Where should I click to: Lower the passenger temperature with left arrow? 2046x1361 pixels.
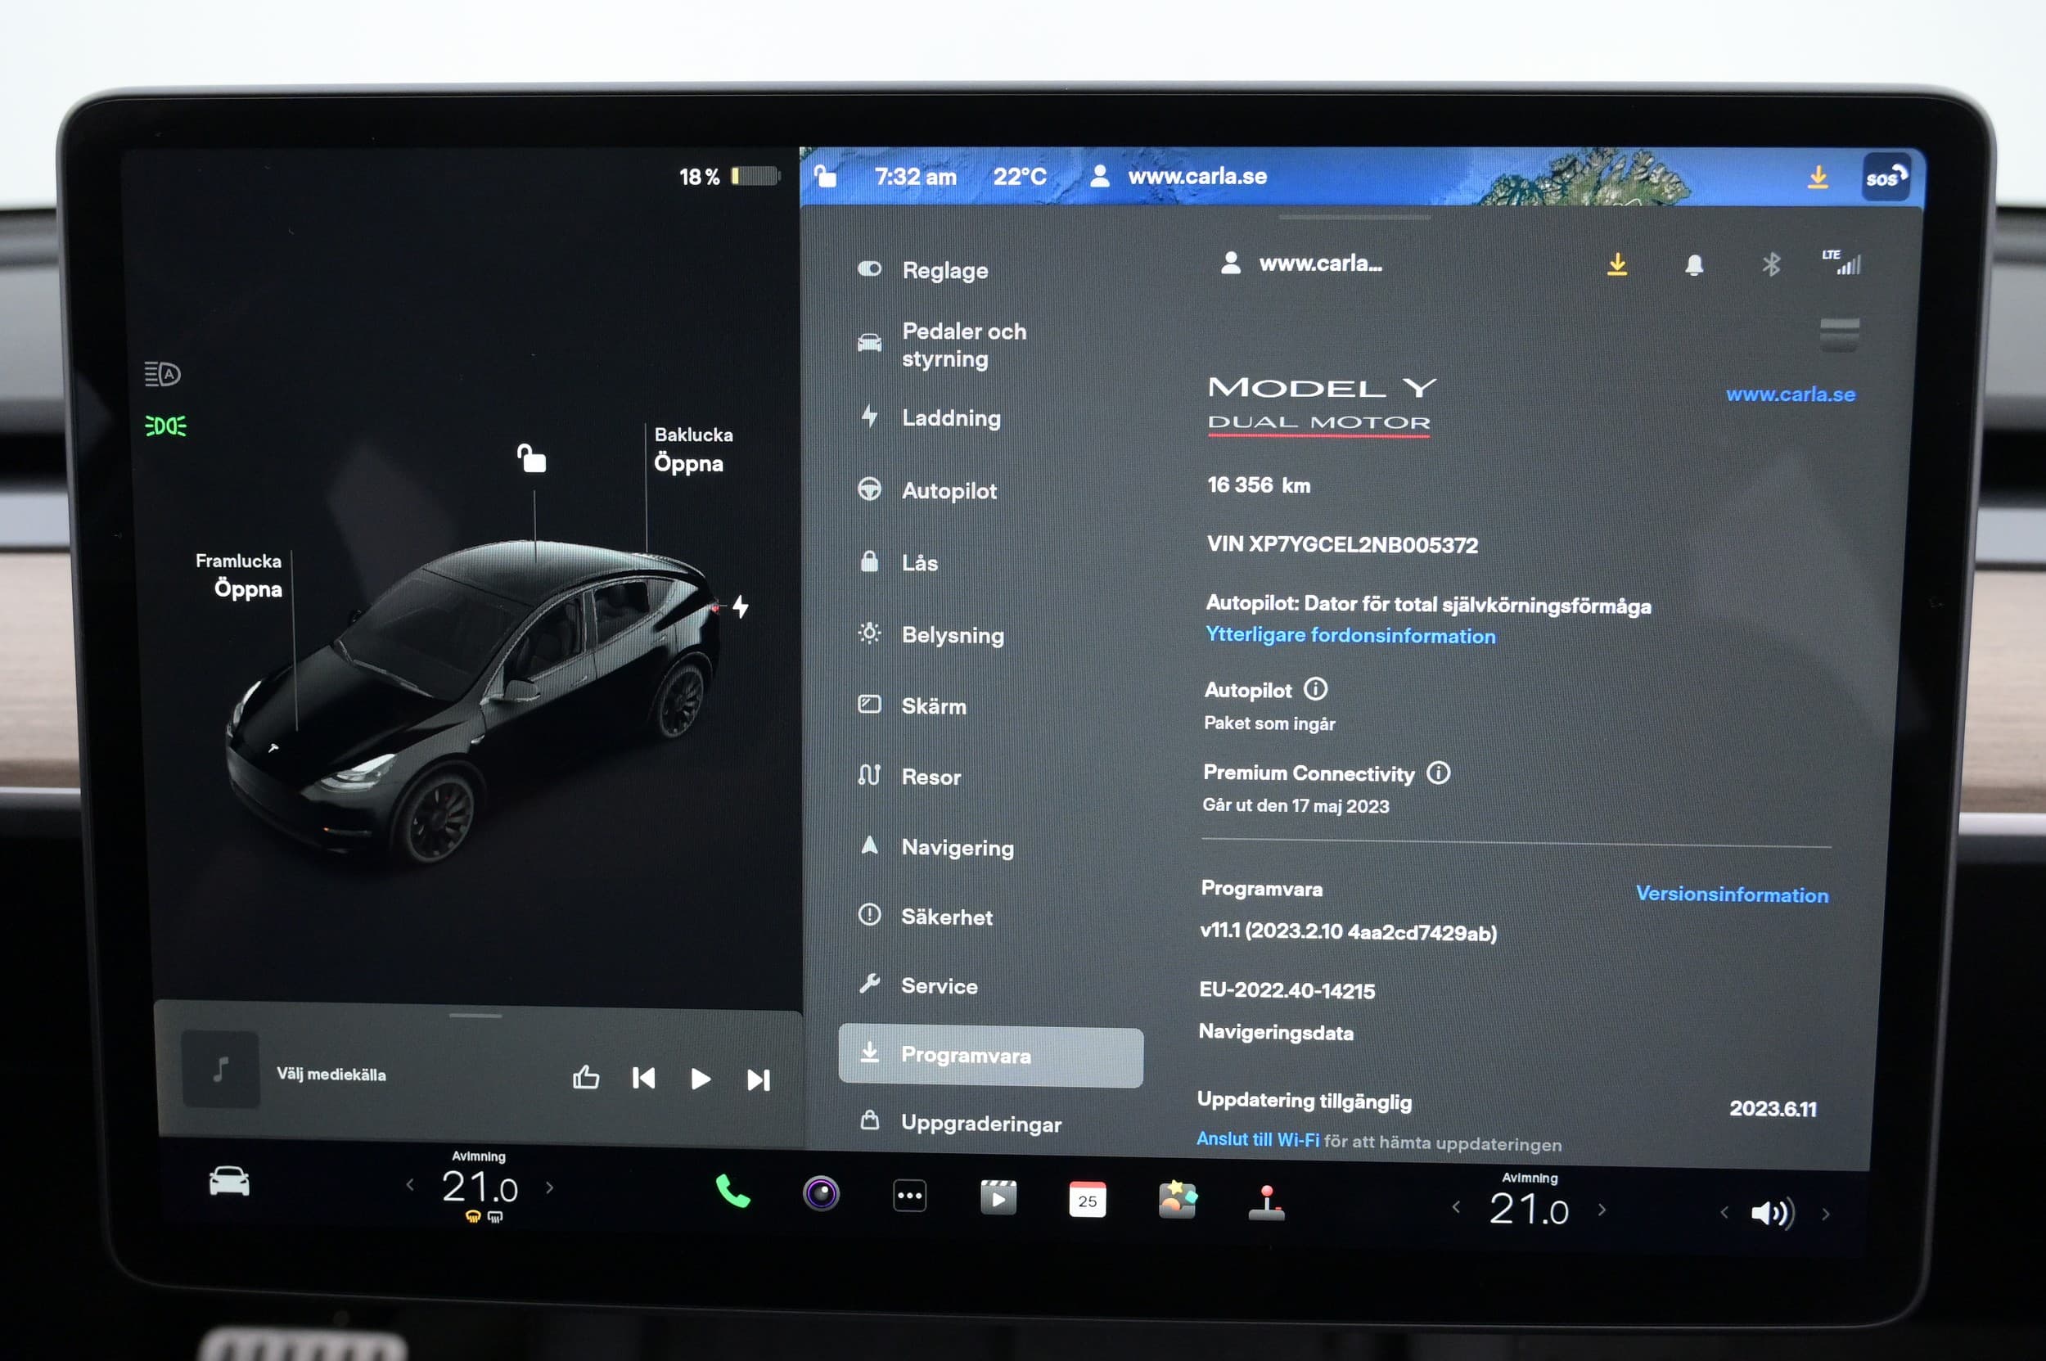[x=1456, y=1207]
